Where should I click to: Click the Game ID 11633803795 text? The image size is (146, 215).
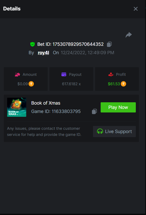pyautogui.click(x=56, y=111)
